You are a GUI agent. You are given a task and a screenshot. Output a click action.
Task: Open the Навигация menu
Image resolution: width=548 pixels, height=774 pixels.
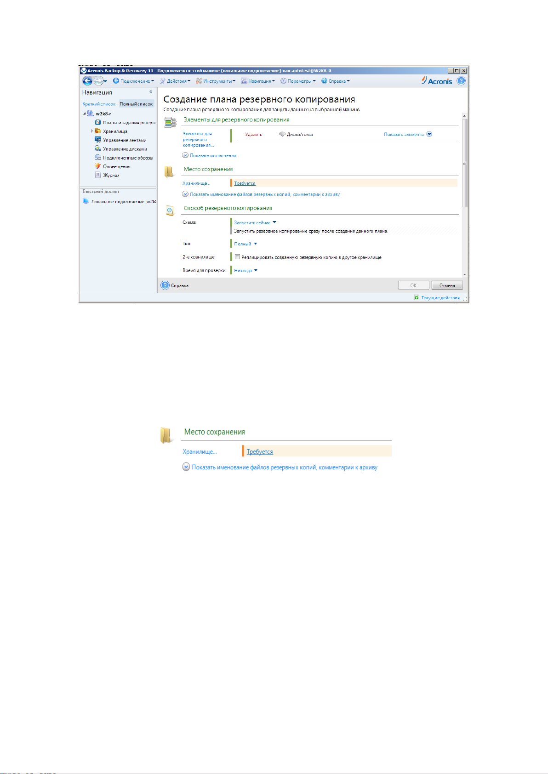click(x=258, y=81)
